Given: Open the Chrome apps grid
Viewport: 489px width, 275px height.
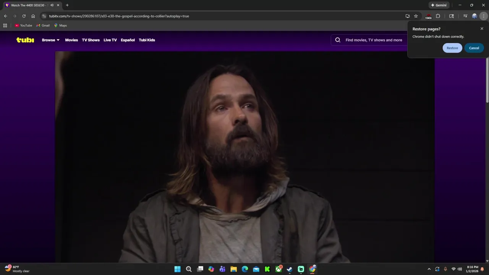Looking at the screenshot, I should [5, 26].
